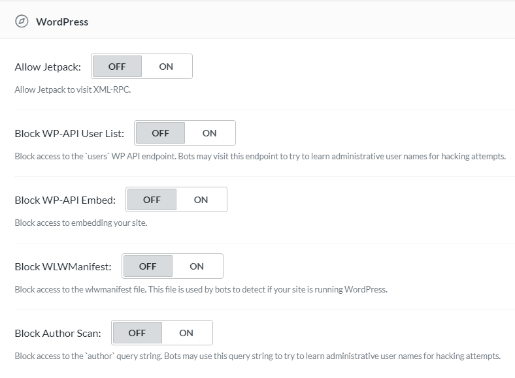The width and height of the screenshot is (515, 378).
Task: Click the wlwmanifest file description text
Action: 201,289
